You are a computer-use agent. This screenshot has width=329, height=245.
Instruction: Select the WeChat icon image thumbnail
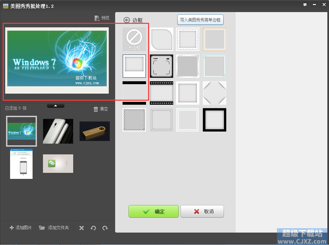tap(58, 164)
